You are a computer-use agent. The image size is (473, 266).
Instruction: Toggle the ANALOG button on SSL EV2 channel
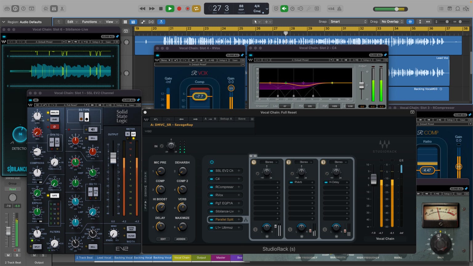pyautogui.click(x=55, y=113)
